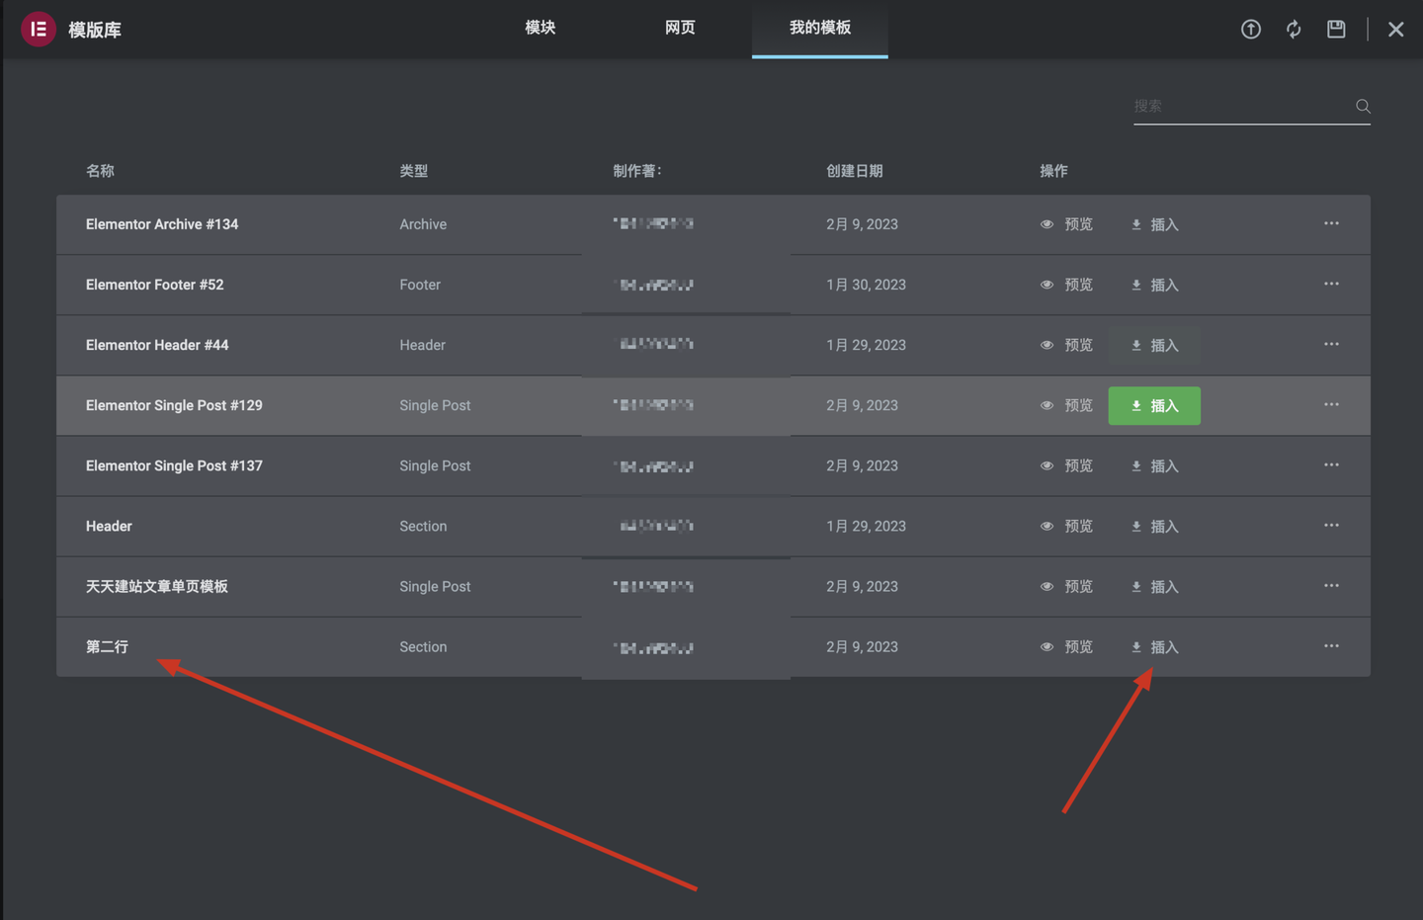Image resolution: width=1423 pixels, height=920 pixels.
Task: Switch to the 网页 tab
Action: pos(680,28)
